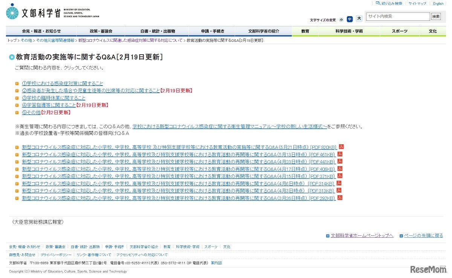Open 4月15日時点 Q&A PDF link
Image resolution: width=452 pixels, height=278 pixels.
(x=179, y=176)
